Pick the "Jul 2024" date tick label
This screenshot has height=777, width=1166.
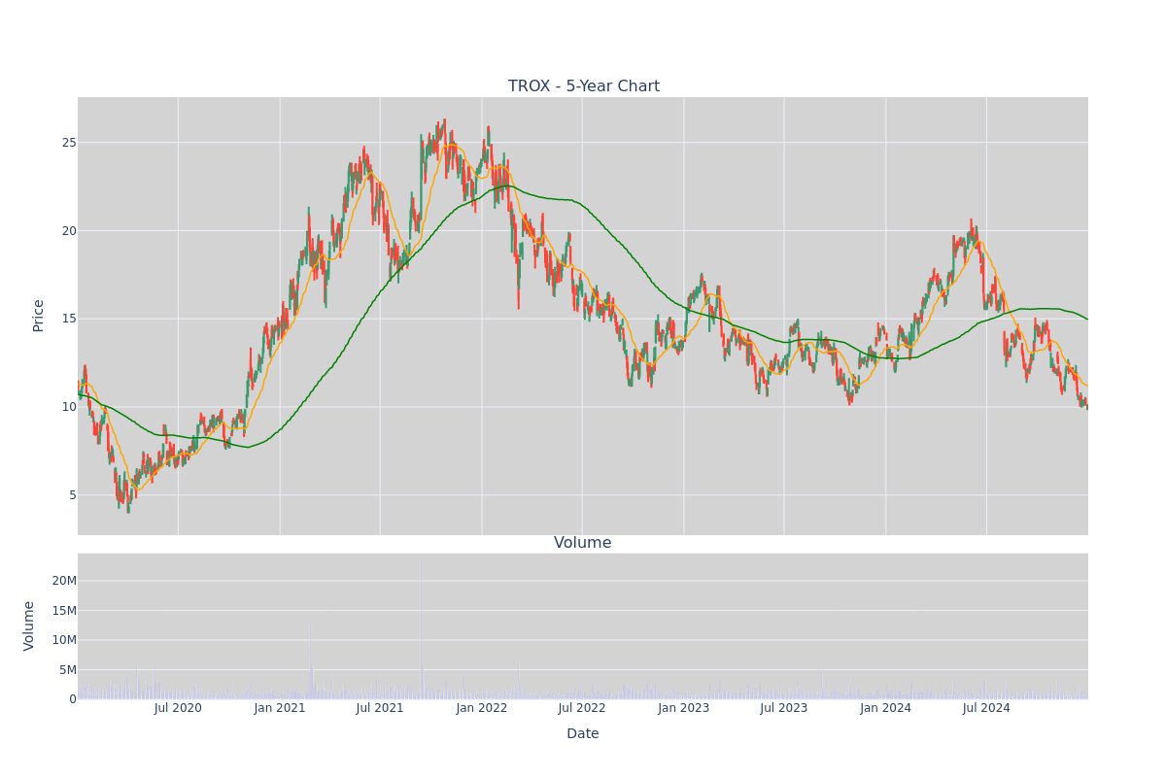(986, 708)
